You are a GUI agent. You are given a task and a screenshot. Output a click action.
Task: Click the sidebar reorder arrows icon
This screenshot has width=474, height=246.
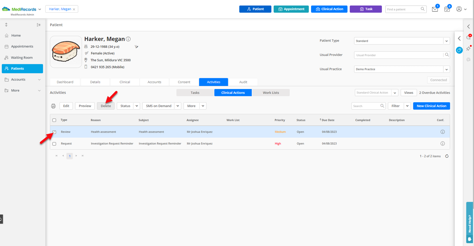click(x=6, y=25)
